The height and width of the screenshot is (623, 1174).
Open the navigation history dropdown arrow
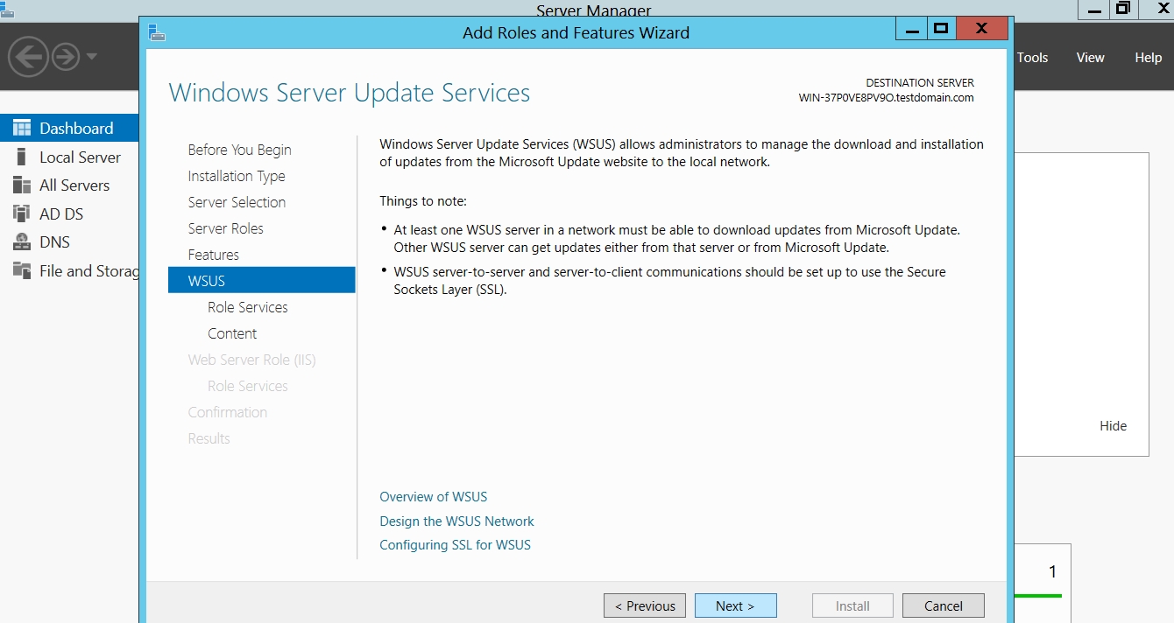click(x=91, y=58)
